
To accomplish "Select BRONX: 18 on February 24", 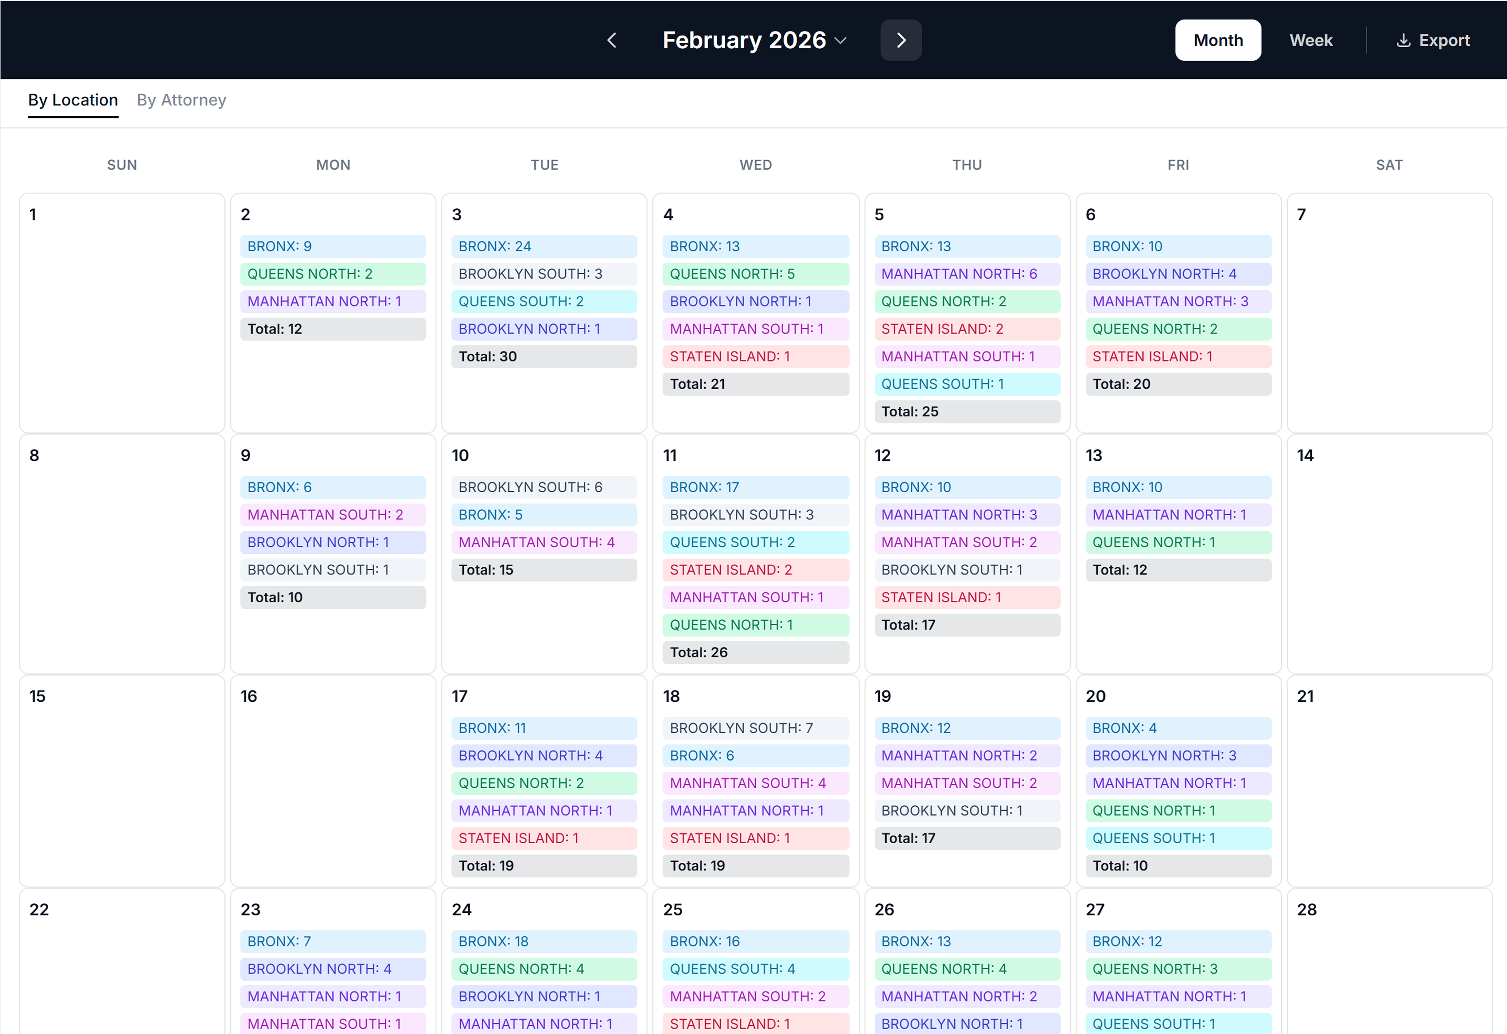I will coord(544,941).
